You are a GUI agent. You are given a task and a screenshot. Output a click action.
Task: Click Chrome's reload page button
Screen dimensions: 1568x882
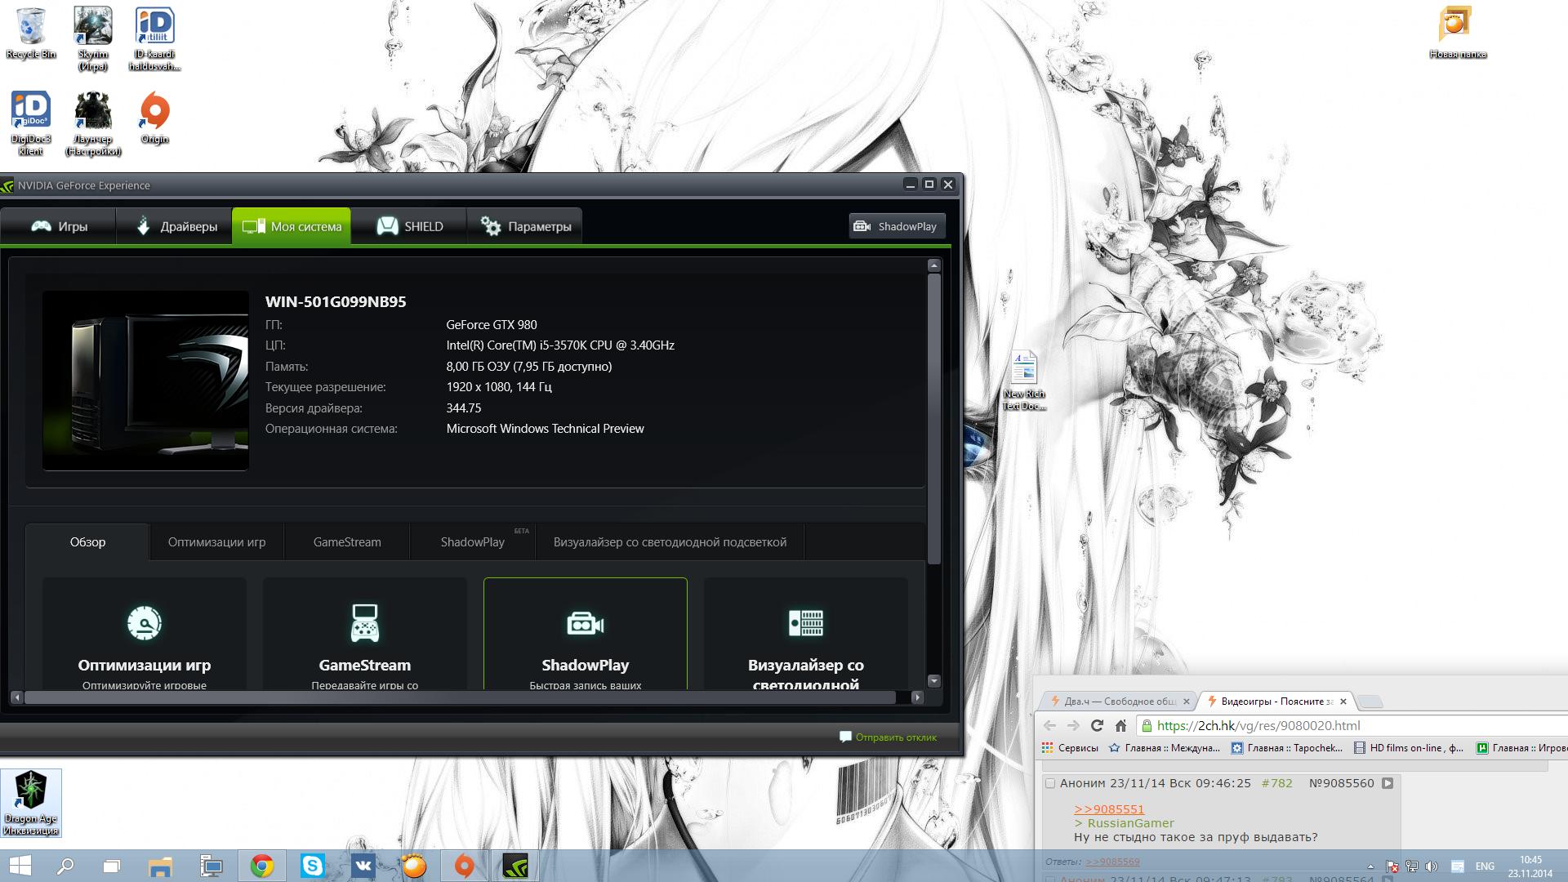point(1097,725)
